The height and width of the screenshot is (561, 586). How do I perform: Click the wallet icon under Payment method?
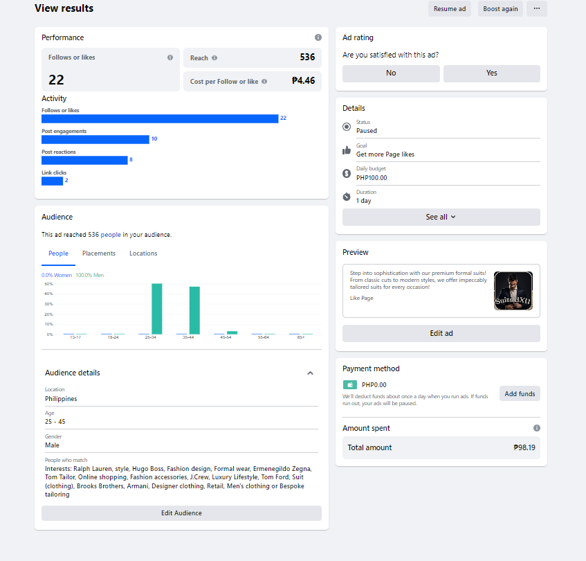350,385
